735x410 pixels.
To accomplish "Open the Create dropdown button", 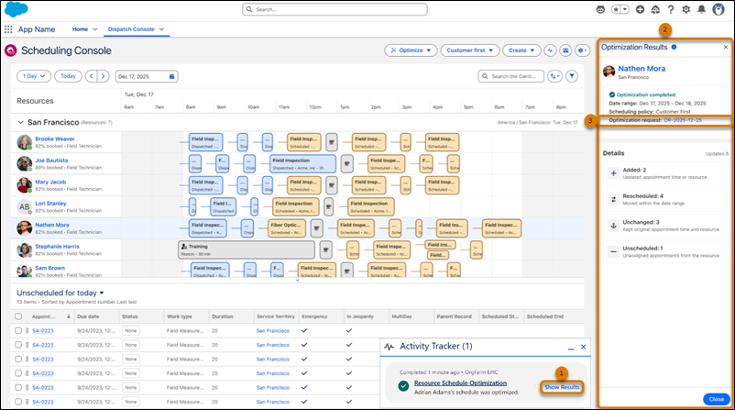I will (521, 50).
